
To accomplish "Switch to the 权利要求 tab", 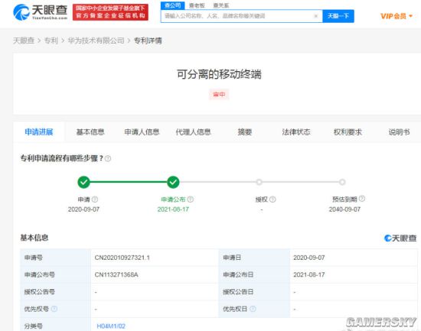I will pos(348,132).
